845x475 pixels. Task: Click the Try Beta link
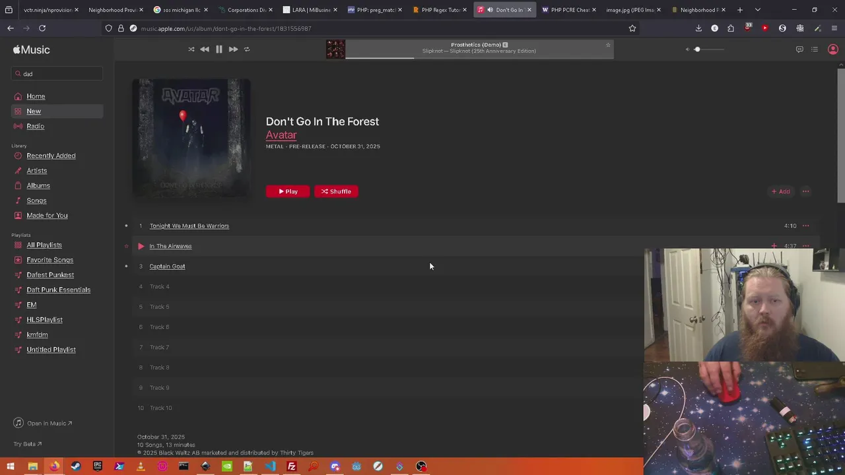pyautogui.click(x=28, y=444)
